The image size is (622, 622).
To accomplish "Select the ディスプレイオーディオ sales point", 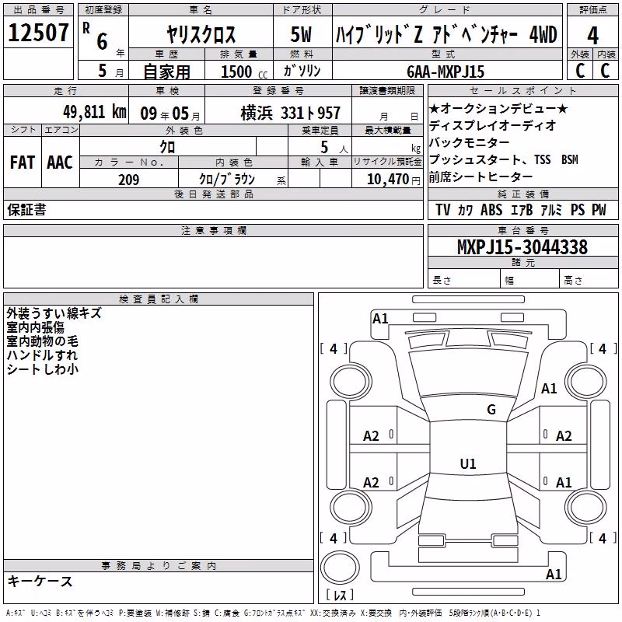I will pos(493,125).
